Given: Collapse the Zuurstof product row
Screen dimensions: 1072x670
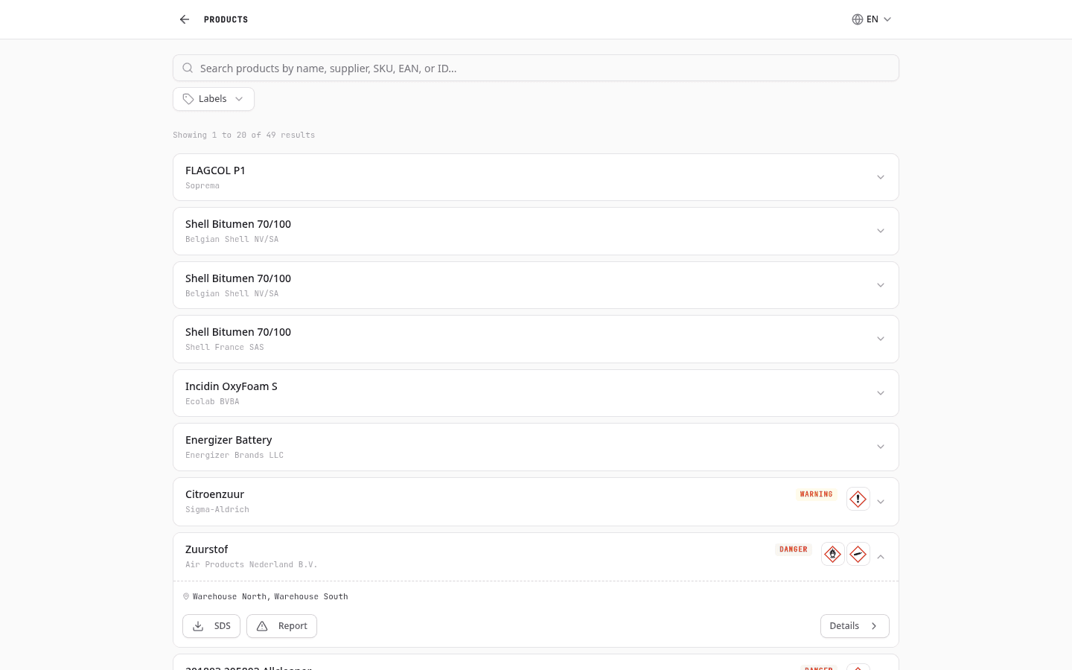Looking at the screenshot, I should (x=881, y=557).
